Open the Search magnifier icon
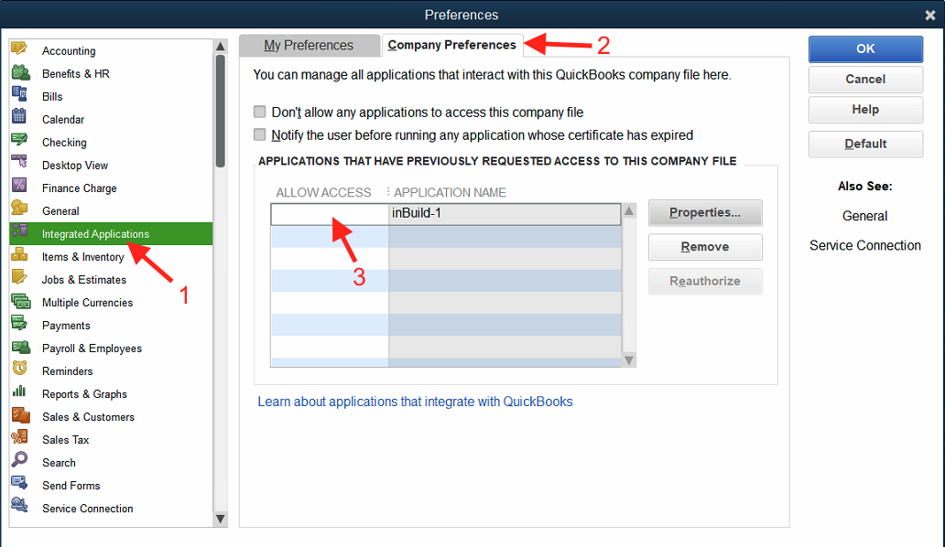Image resolution: width=945 pixels, height=547 pixels. pos(19,461)
